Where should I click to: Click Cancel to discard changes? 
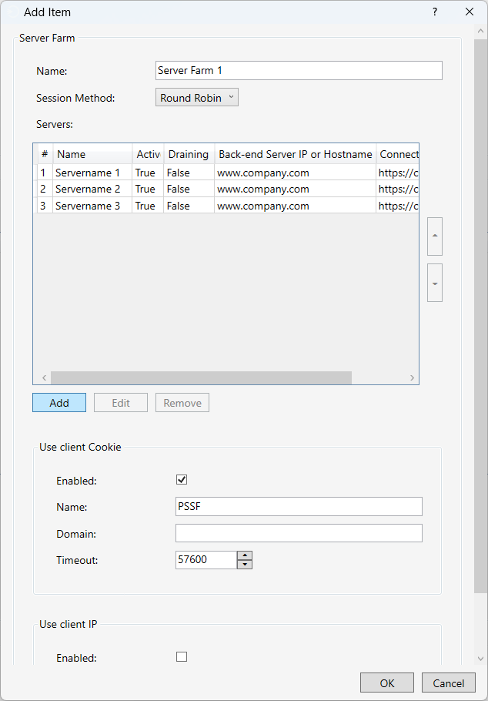[x=448, y=683]
